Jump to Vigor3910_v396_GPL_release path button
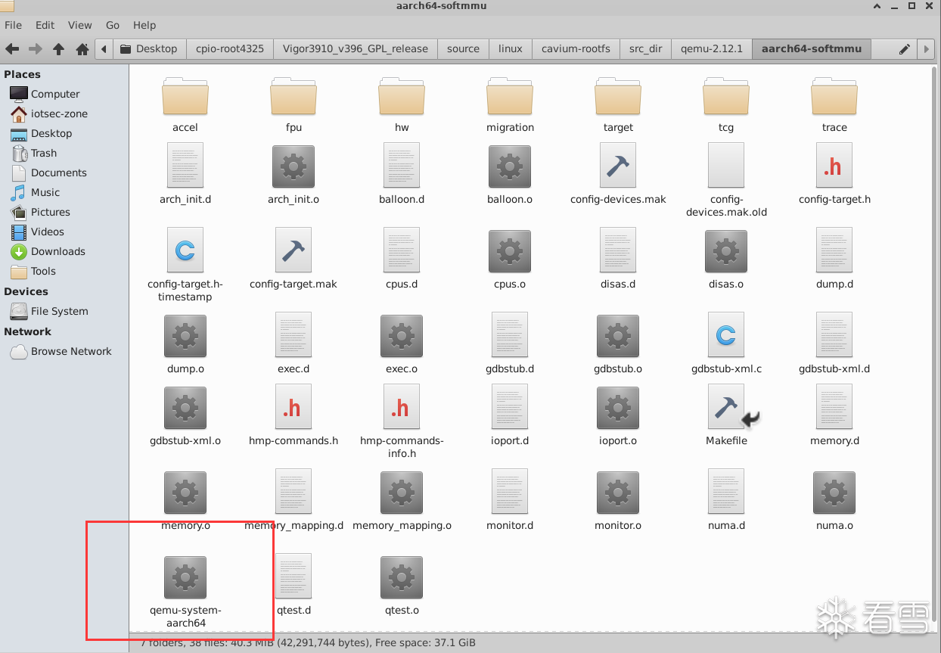The image size is (941, 653). (x=355, y=48)
